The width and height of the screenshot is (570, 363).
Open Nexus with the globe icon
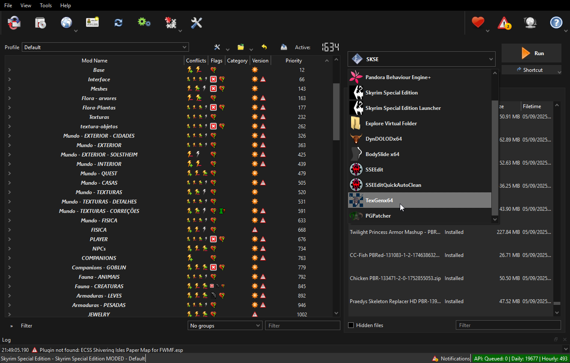66,23
